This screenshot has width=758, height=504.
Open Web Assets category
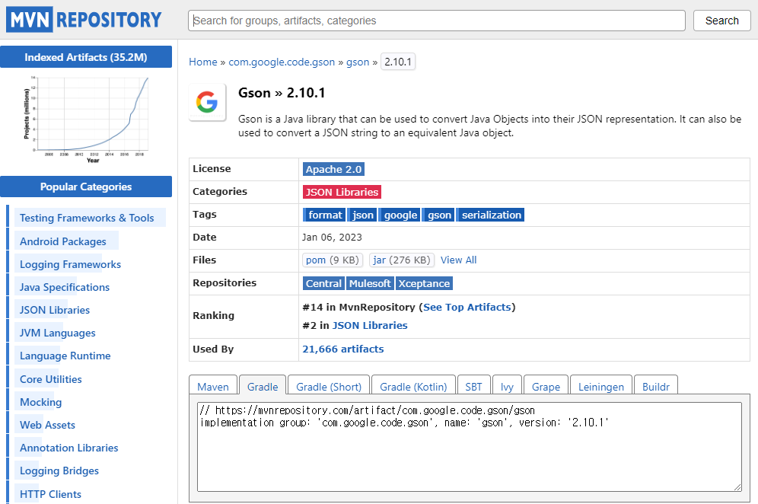[x=47, y=425]
